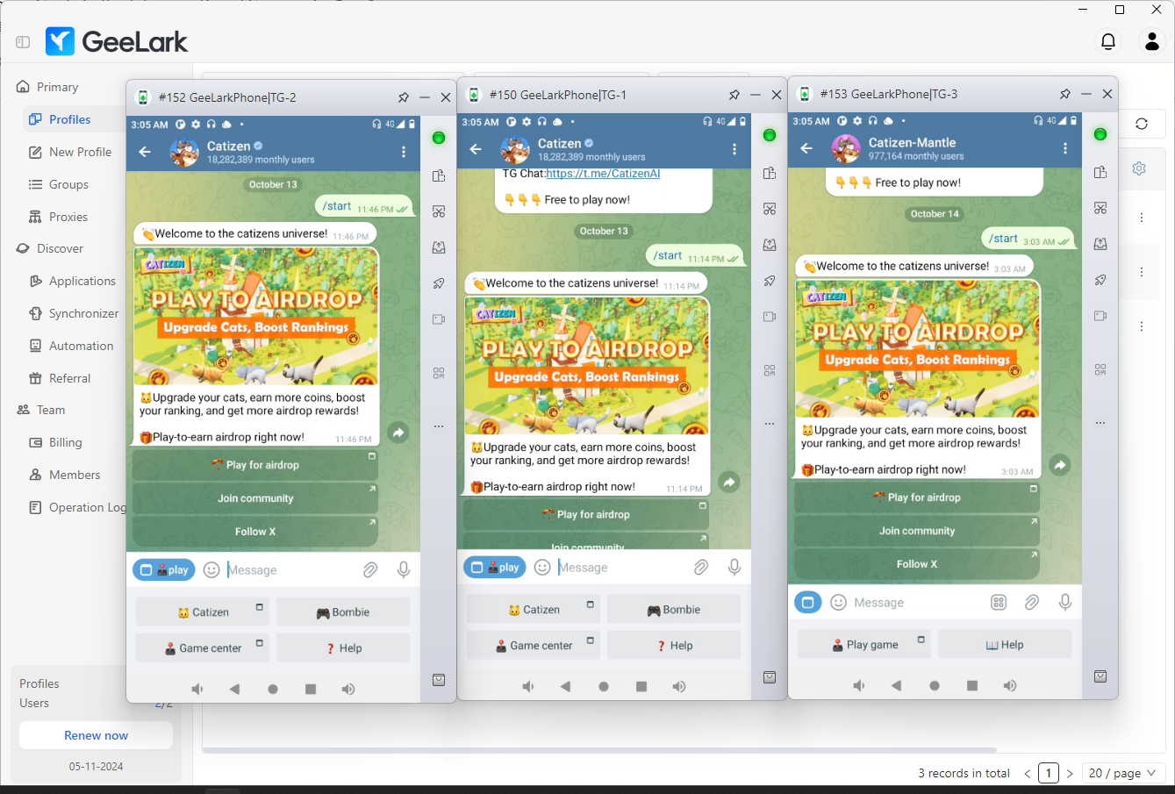
Task: Open Synchronizer in the sidebar
Action: (83, 313)
